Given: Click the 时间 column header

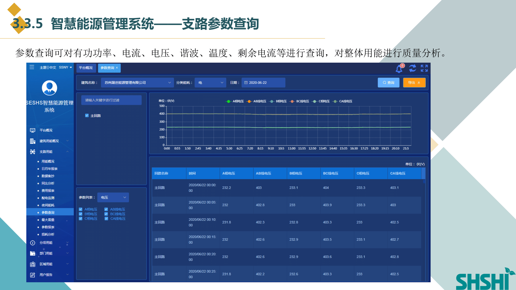Looking at the screenshot, I should (203, 173).
